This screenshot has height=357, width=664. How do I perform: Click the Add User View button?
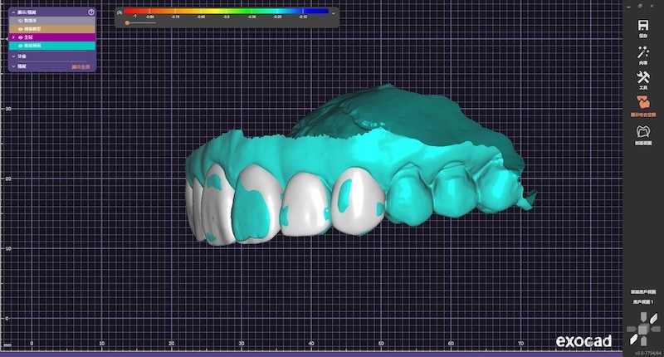point(643,292)
